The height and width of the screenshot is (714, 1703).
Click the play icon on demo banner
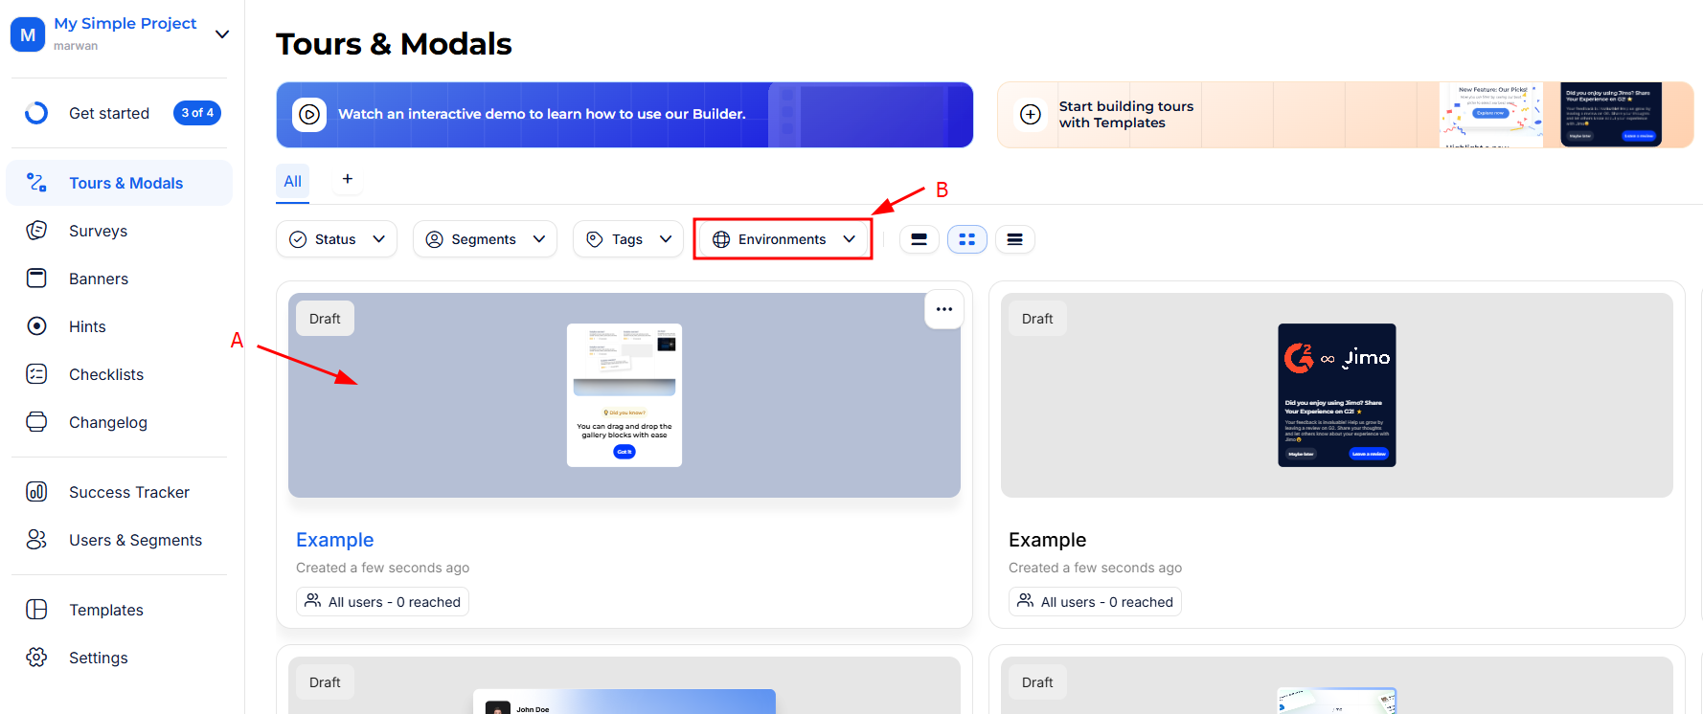pyautogui.click(x=309, y=115)
